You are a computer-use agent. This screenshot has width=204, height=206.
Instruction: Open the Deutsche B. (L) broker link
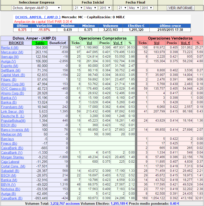[x=13, y=116]
